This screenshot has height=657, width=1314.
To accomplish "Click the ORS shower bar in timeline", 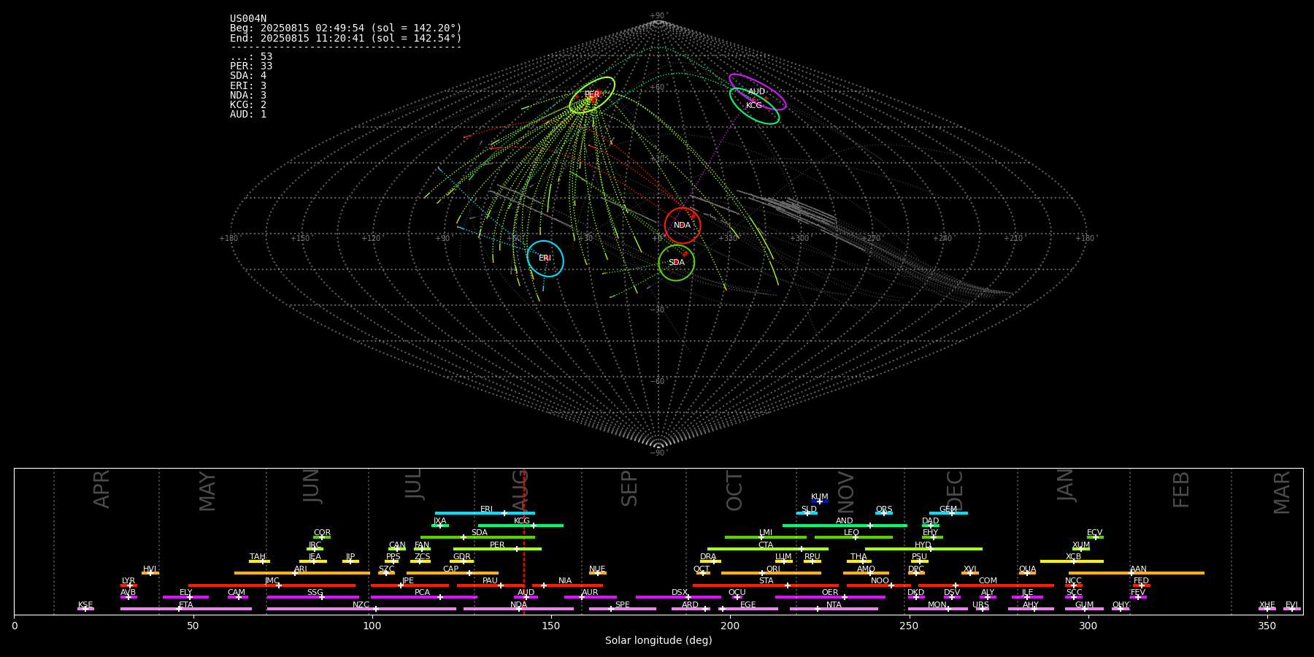I will pos(884,513).
